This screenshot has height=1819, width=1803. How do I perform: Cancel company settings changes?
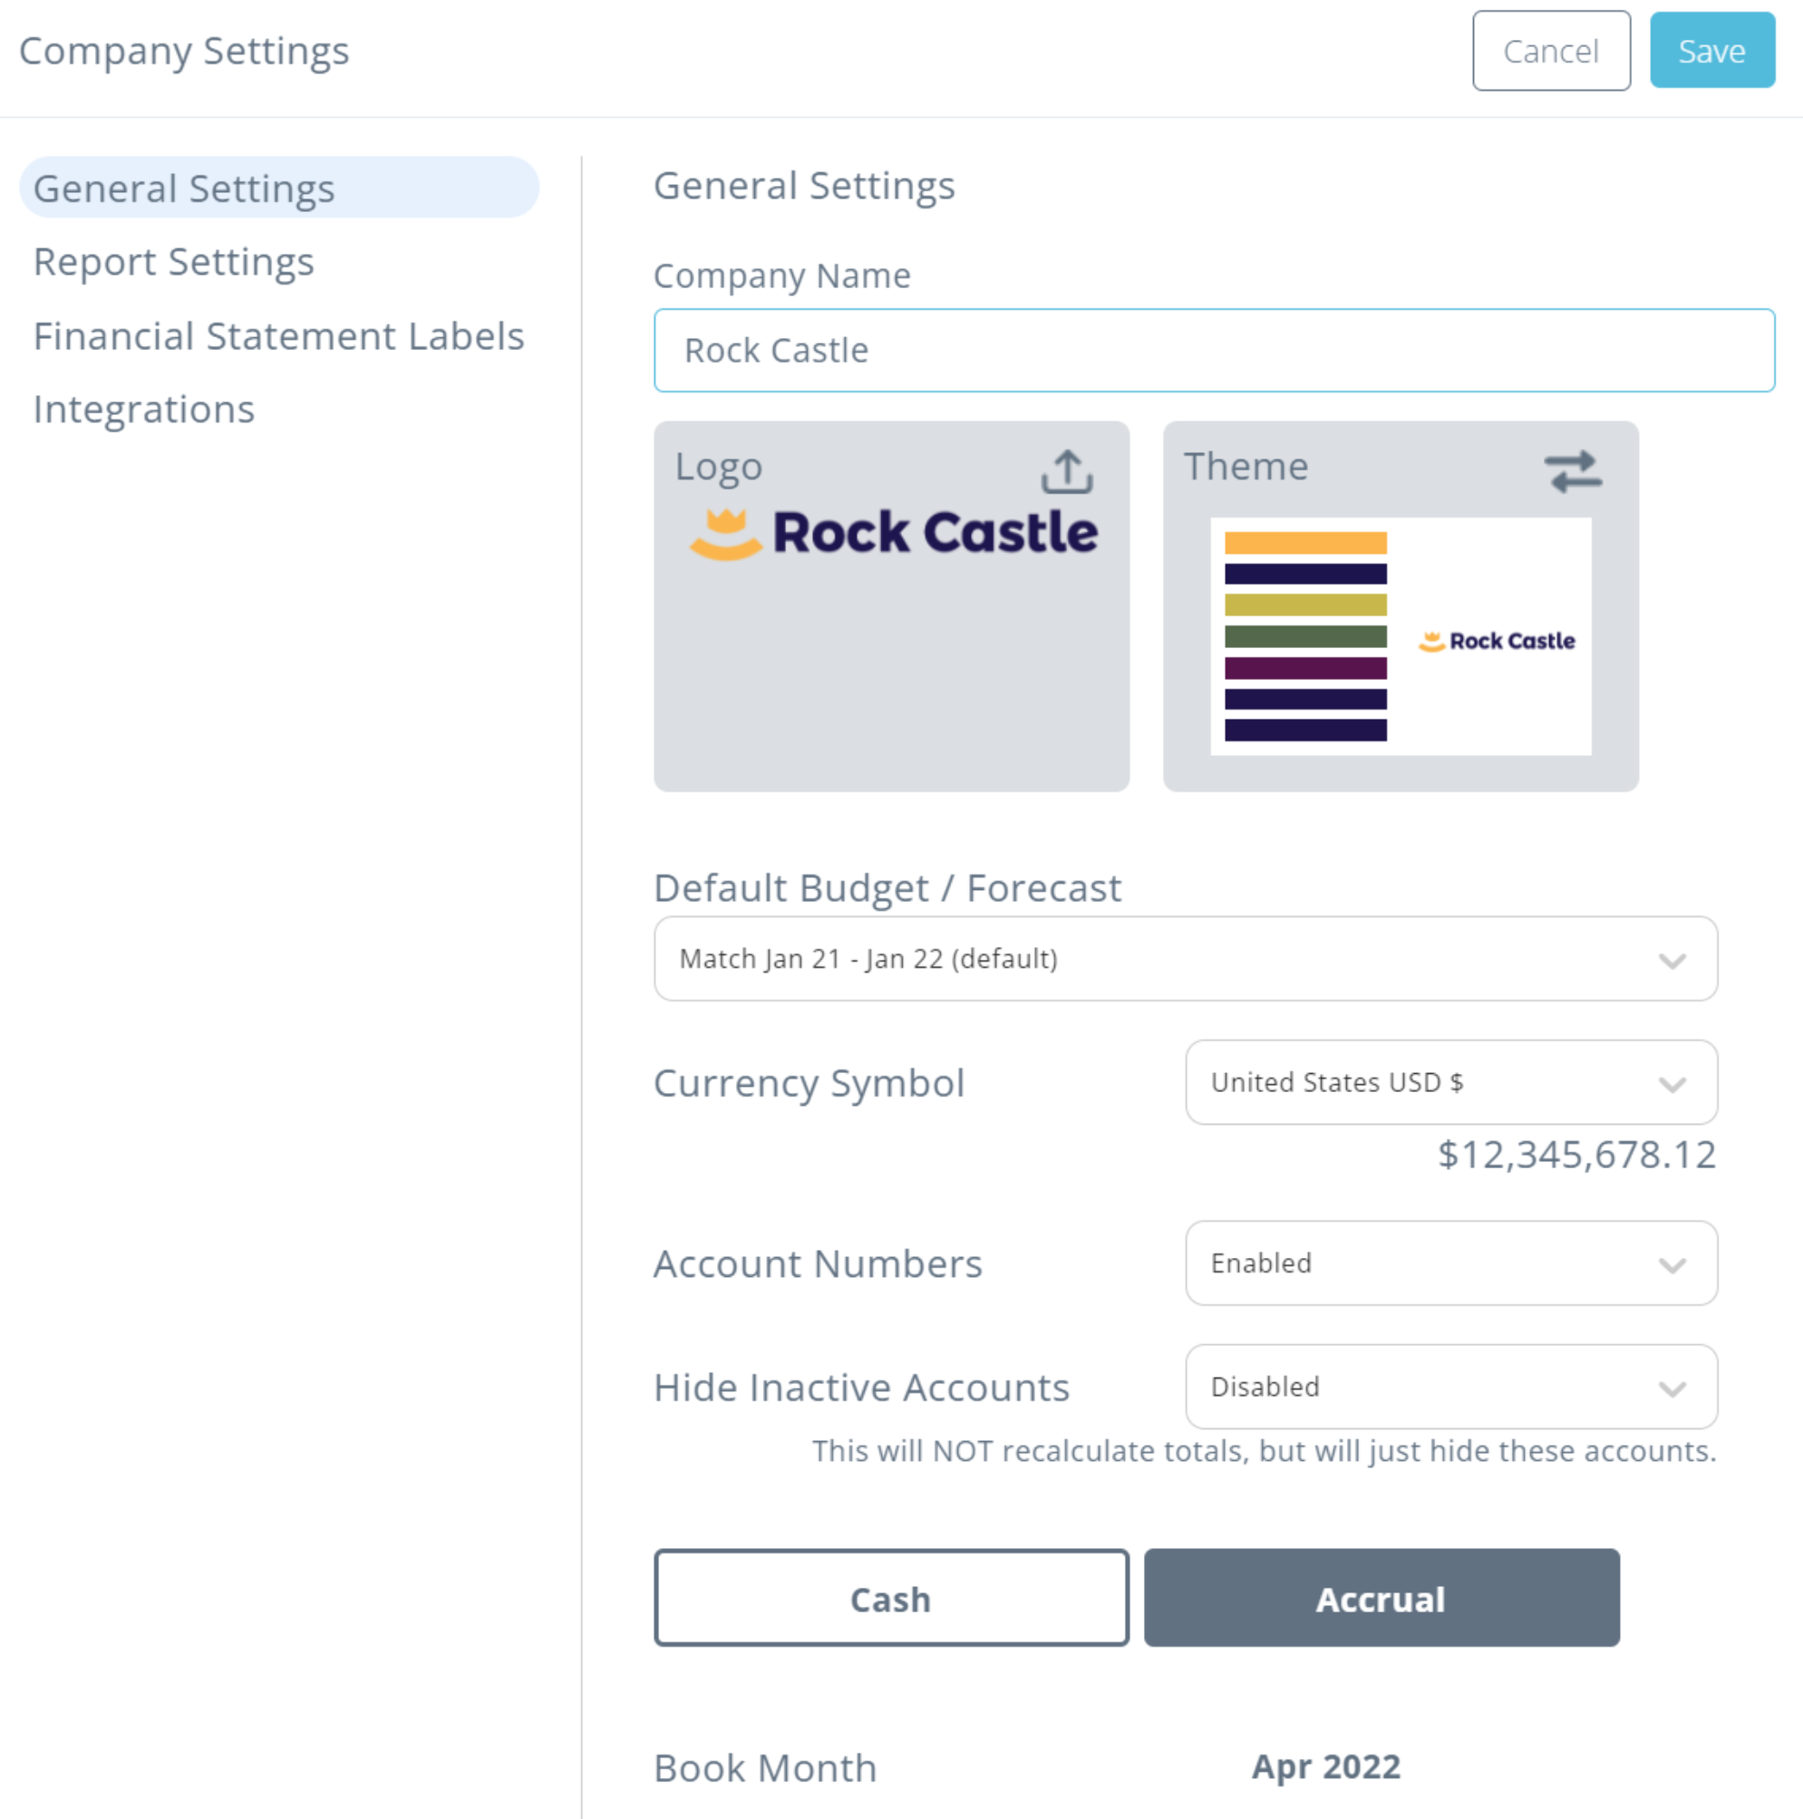(x=1551, y=51)
